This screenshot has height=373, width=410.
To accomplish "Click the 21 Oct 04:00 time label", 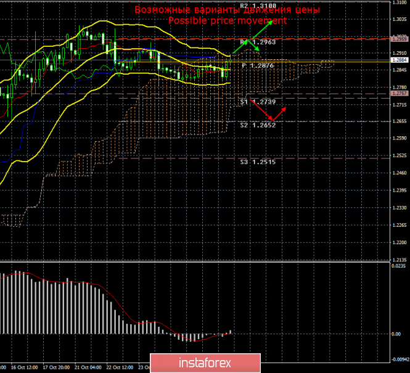I will pyautogui.click(x=88, y=367).
